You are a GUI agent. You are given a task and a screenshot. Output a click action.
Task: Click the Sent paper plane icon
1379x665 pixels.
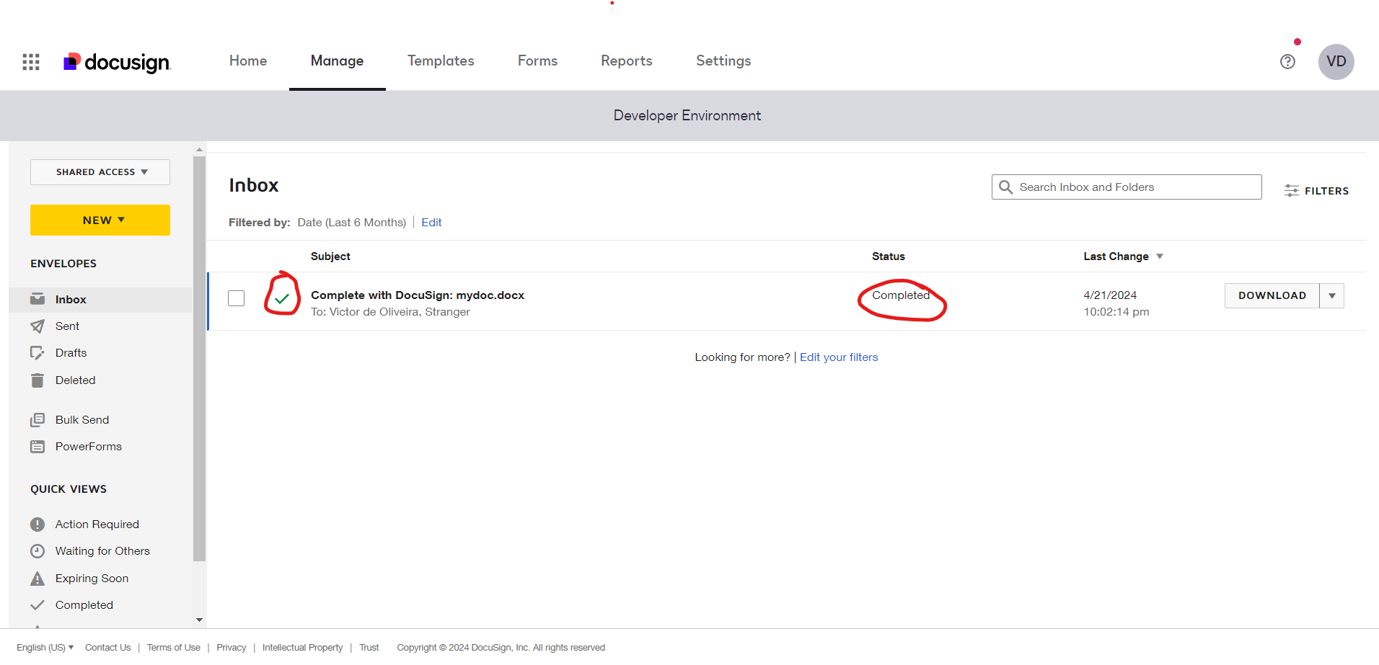pos(38,326)
